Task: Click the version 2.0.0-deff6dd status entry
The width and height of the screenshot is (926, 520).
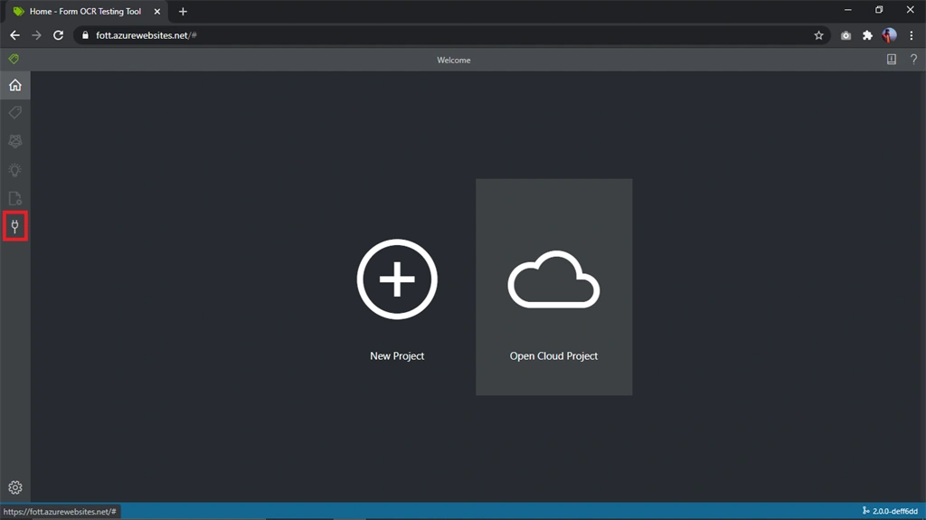Action: 890,511
